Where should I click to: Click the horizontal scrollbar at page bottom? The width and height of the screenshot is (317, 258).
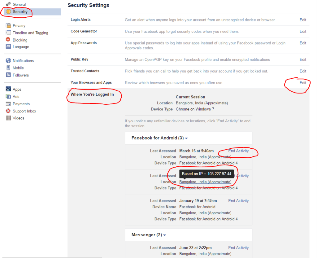click(52, 257)
